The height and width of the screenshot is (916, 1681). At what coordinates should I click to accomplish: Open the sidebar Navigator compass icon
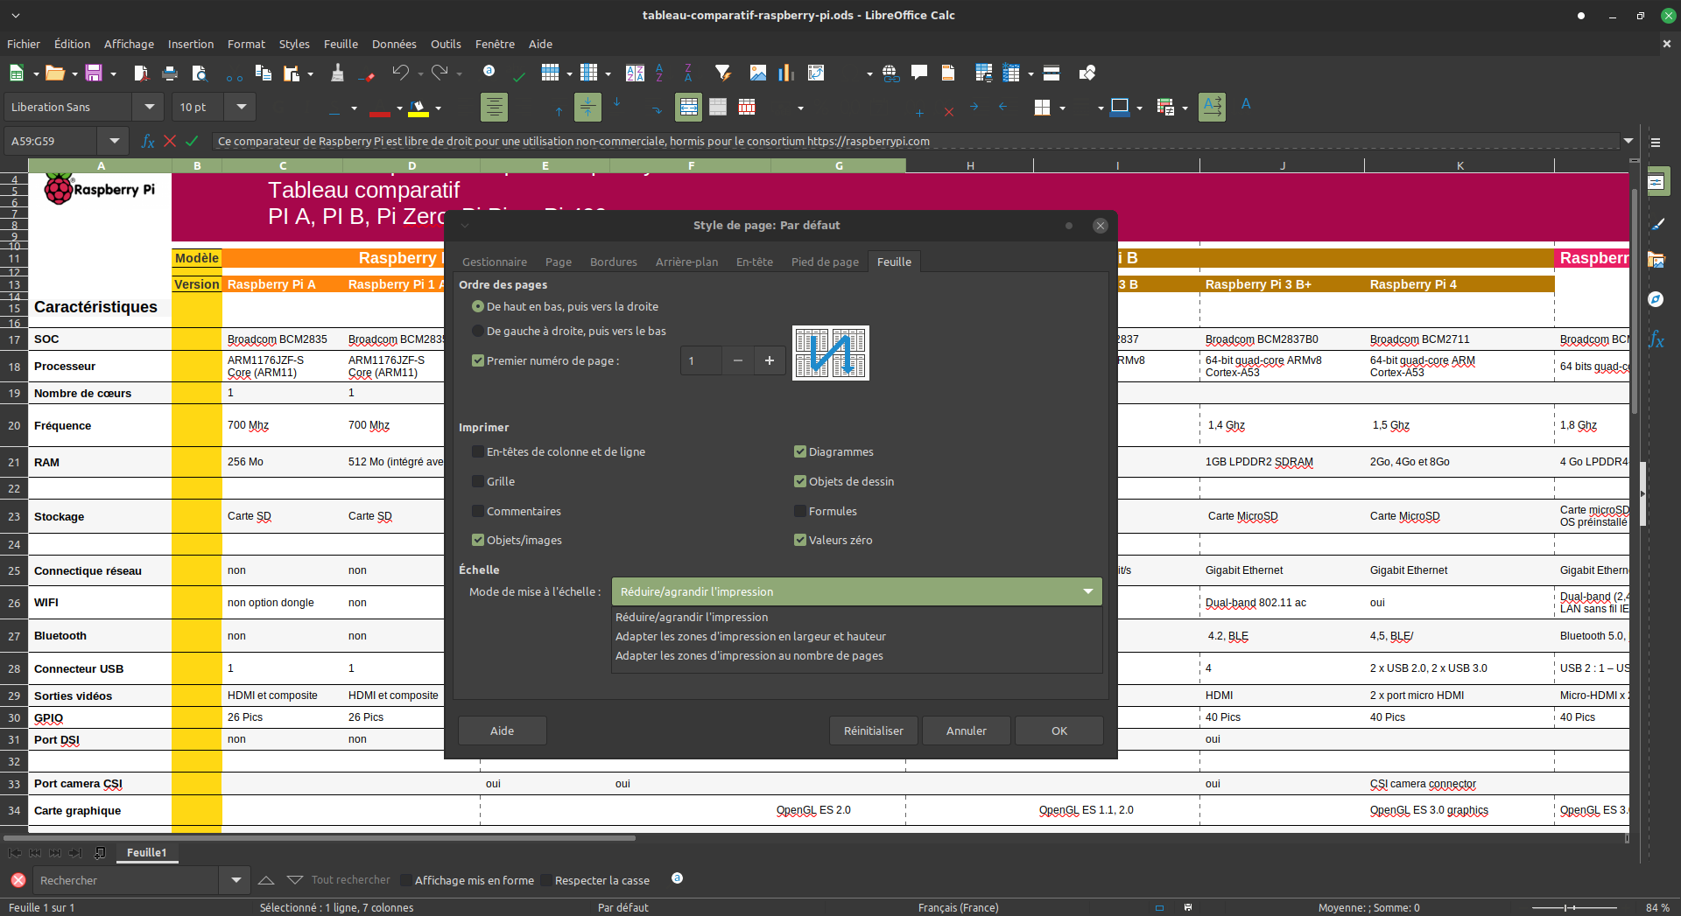pyautogui.click(x=1656, y=299)
